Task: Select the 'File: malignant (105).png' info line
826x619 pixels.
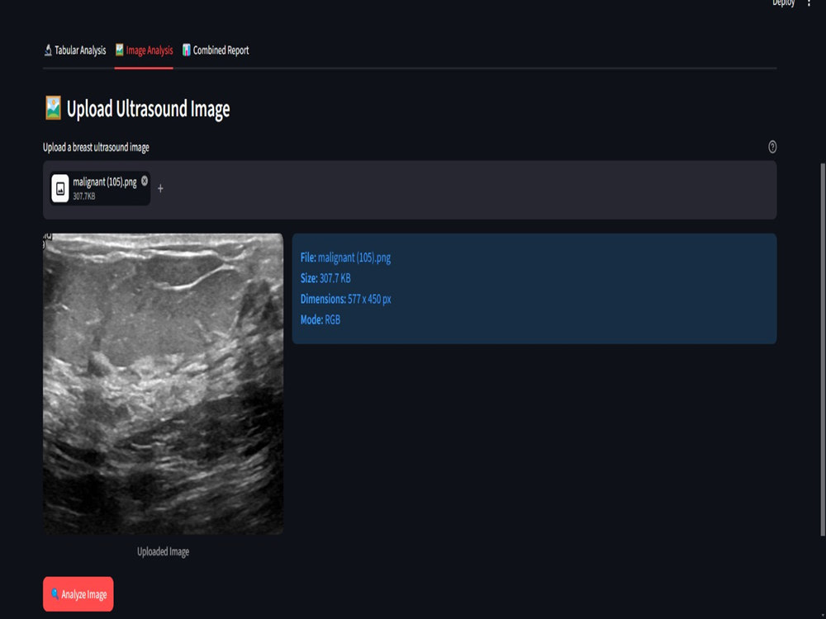Action: (345, 258)
